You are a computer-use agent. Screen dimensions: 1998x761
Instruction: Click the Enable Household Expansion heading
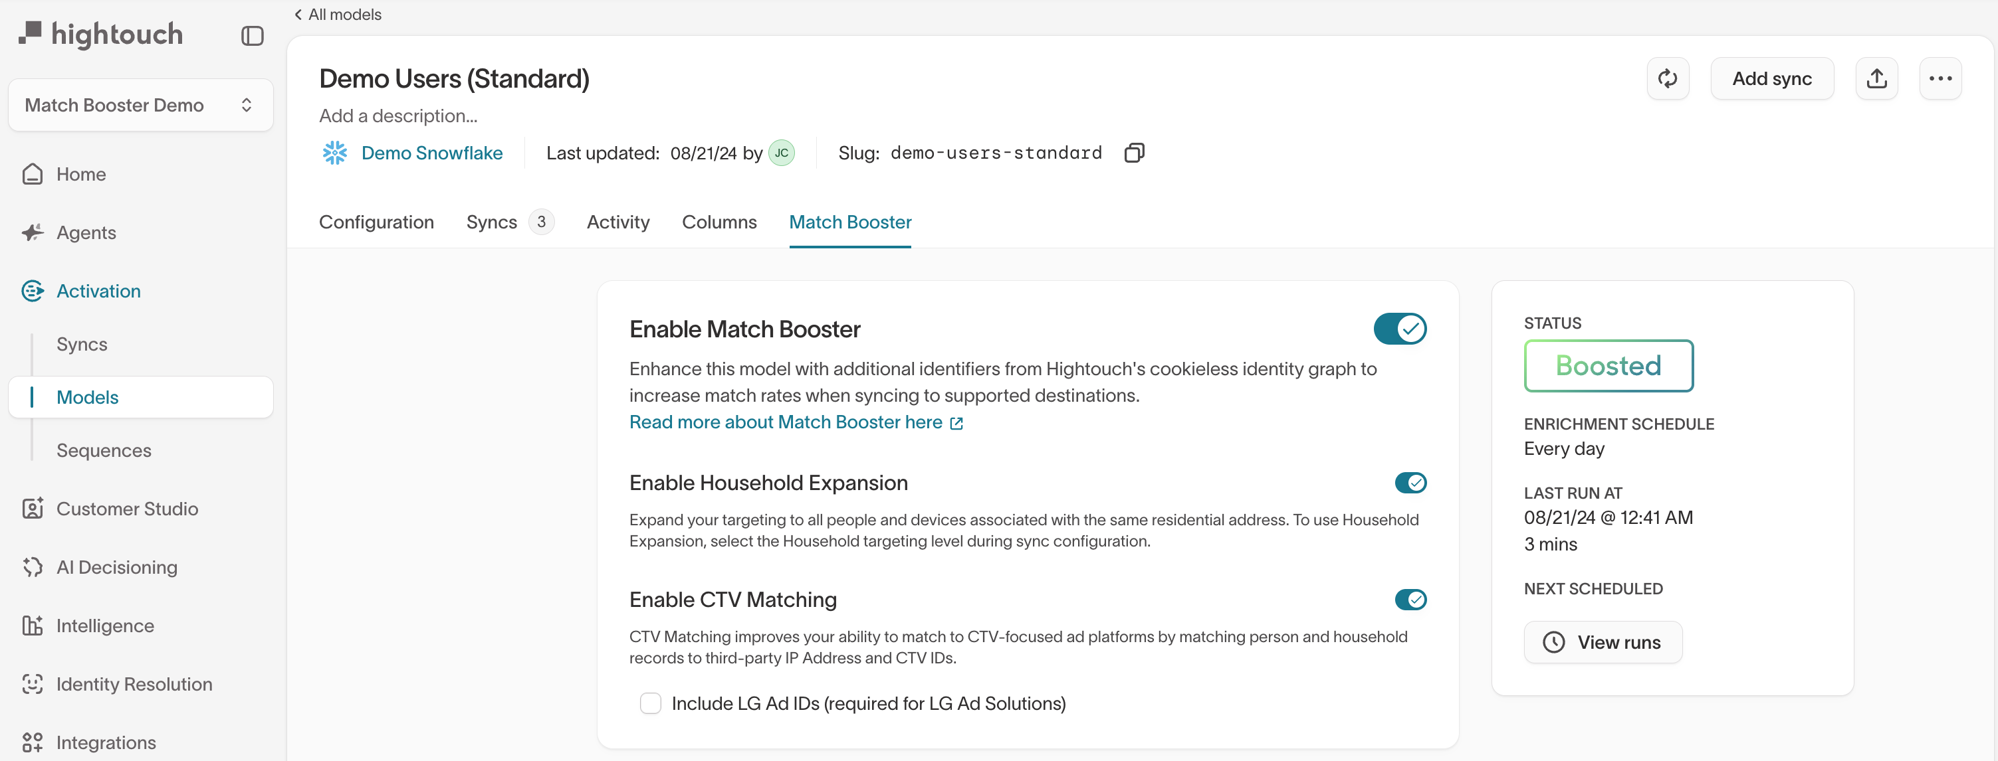pyautogui.click(x=768, y=483)
